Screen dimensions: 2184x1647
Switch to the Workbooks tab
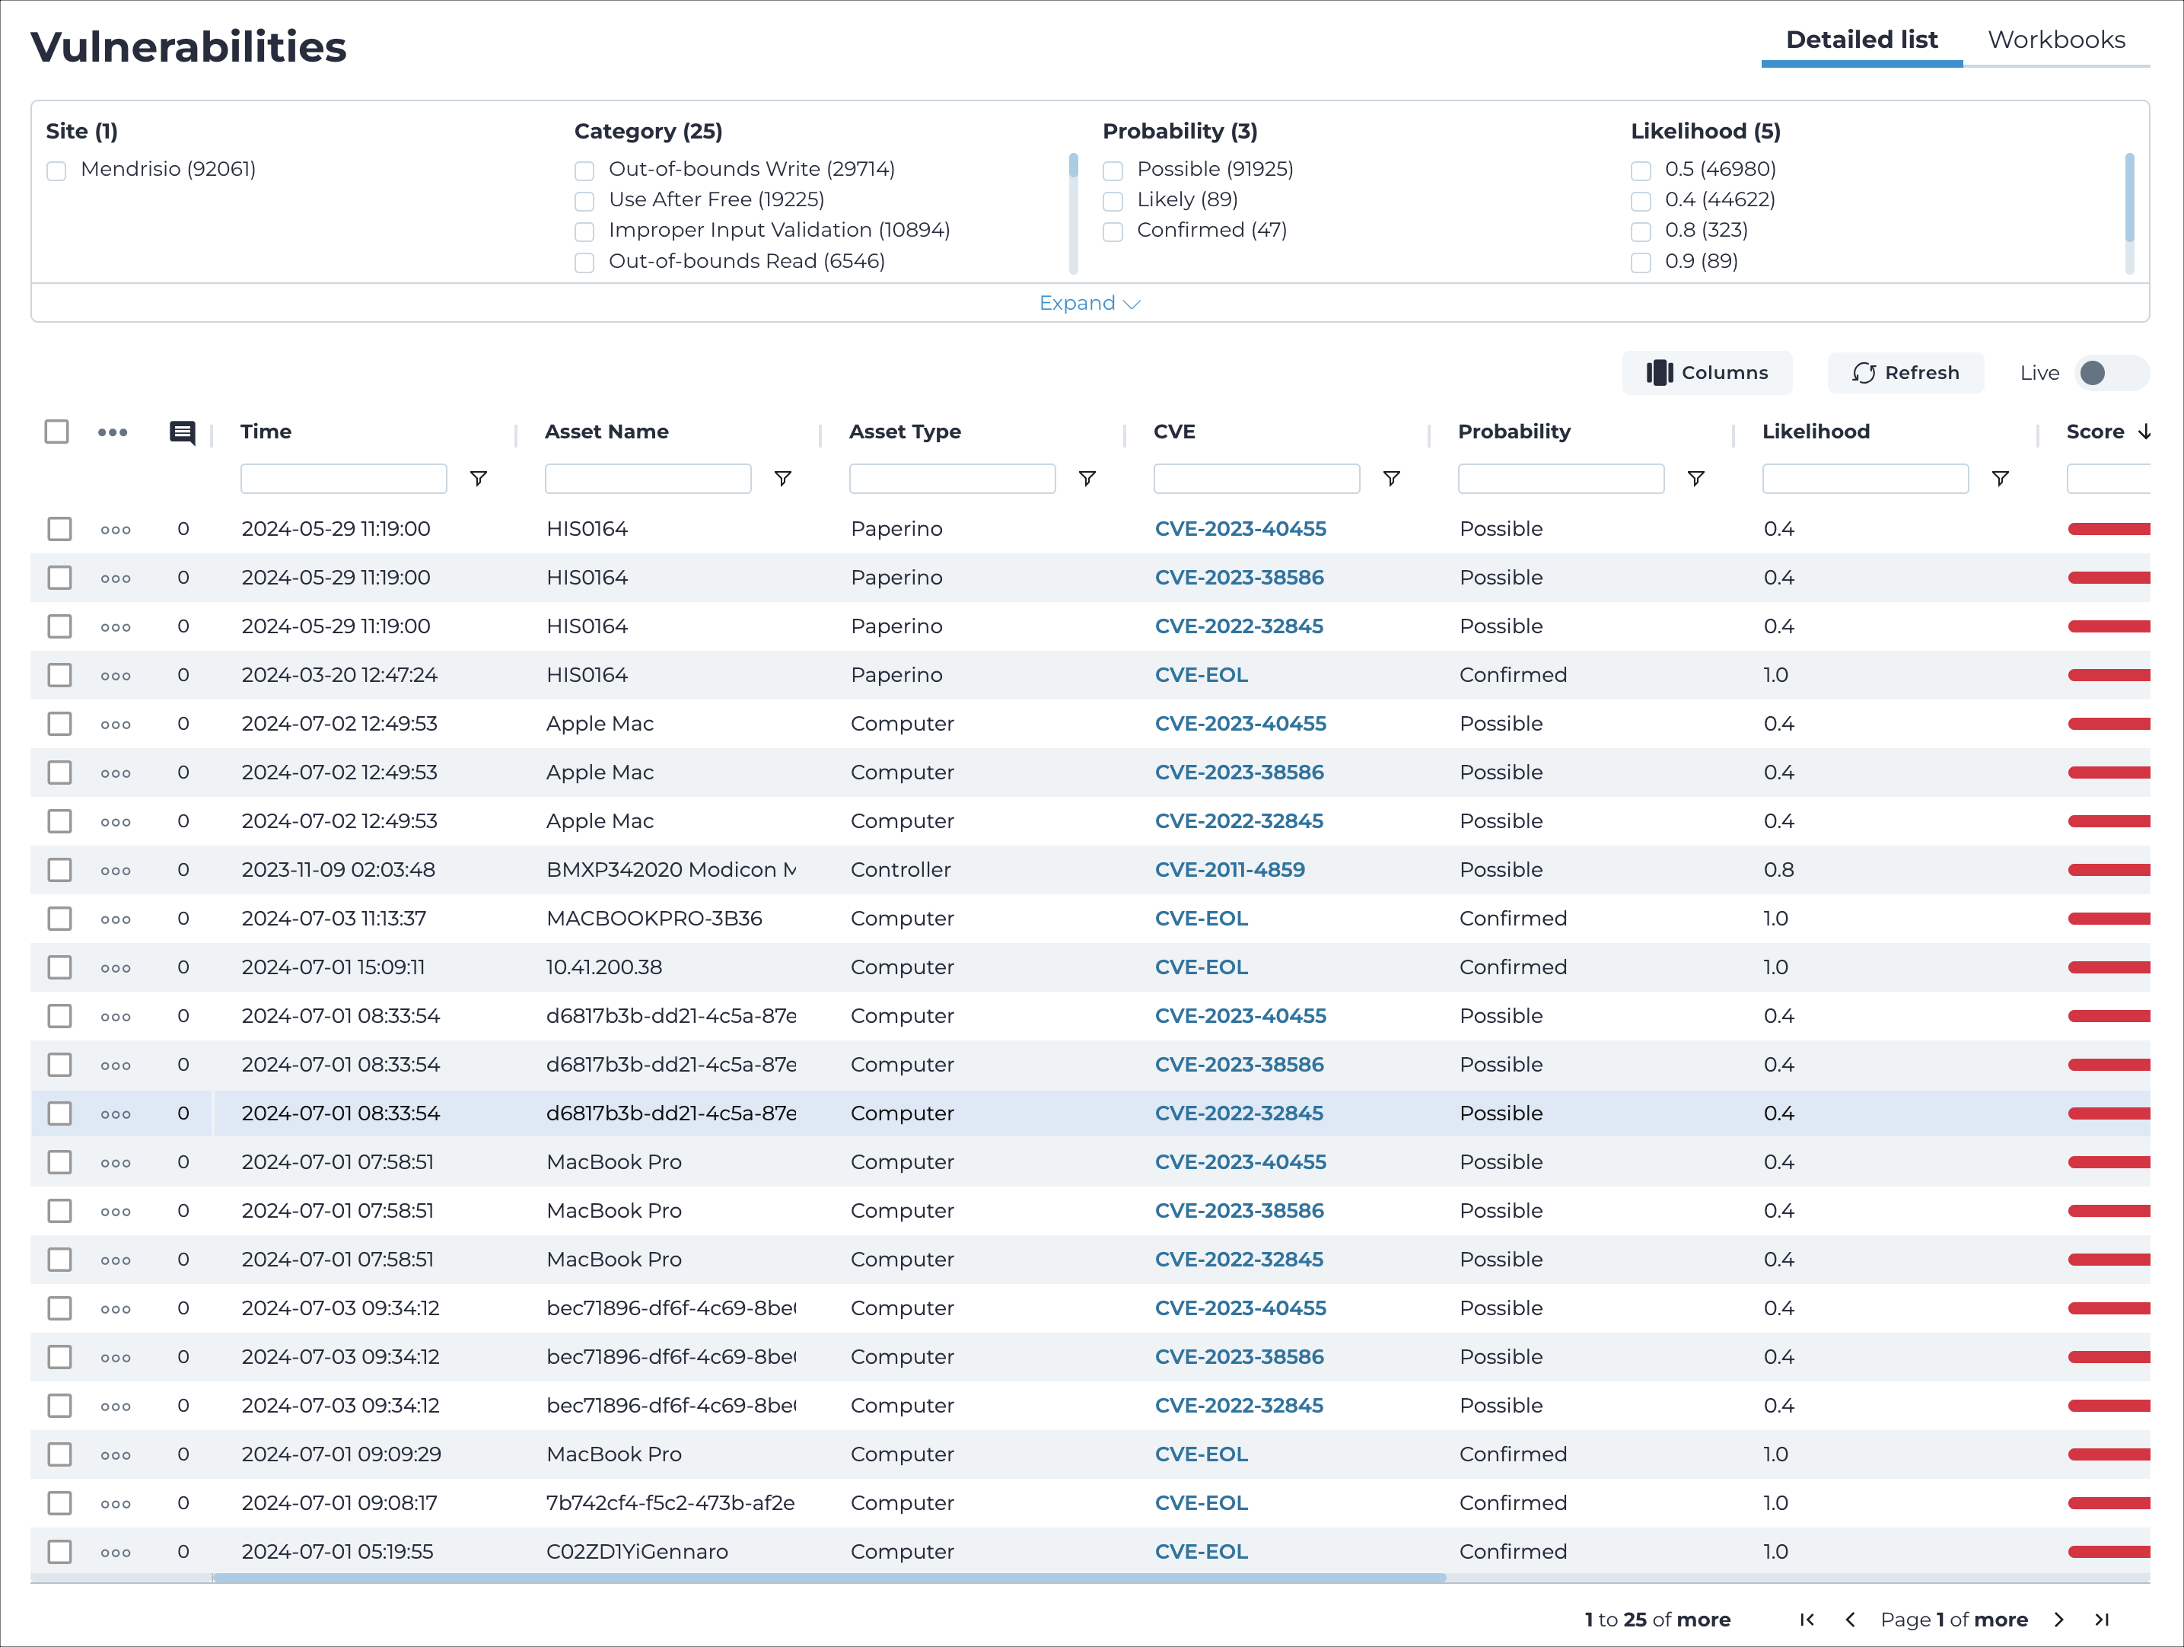click(2057, 40)
